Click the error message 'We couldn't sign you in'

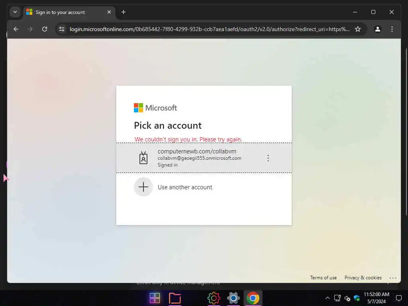[188, 139]
